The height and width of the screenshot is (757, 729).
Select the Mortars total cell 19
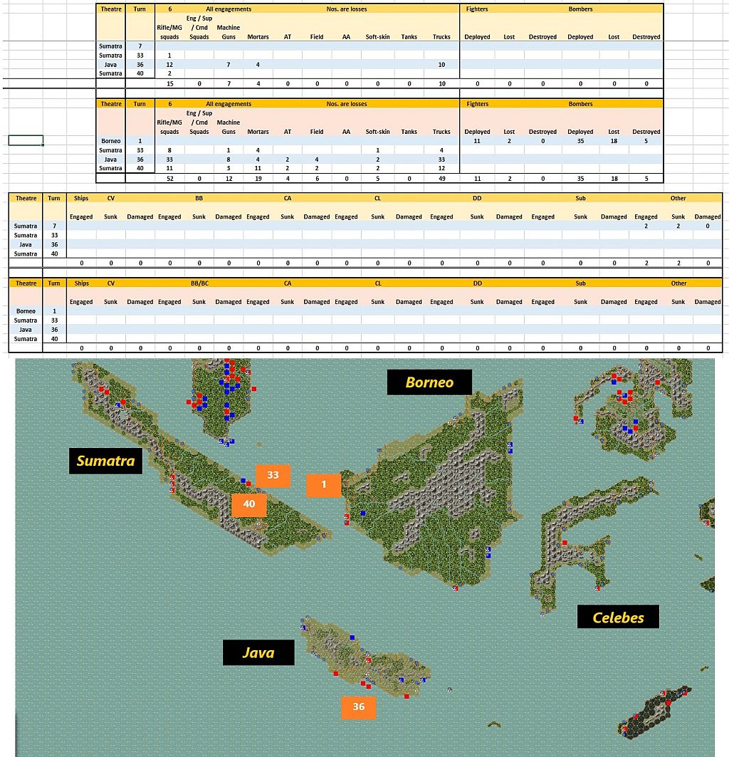[x=258, y=179]
